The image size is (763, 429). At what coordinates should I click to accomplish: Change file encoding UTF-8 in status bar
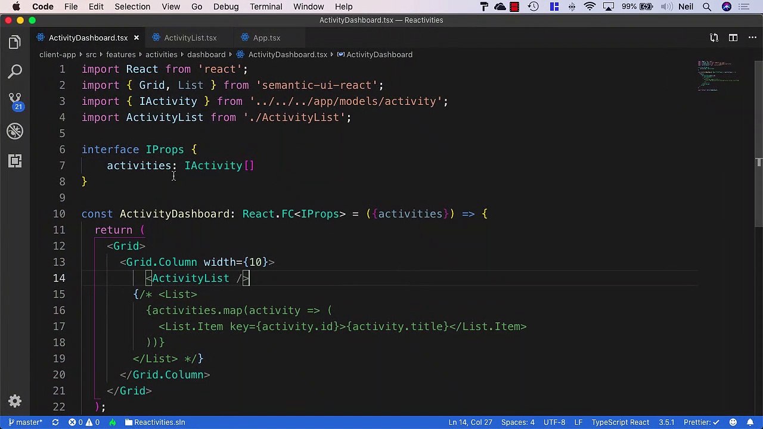554,422
